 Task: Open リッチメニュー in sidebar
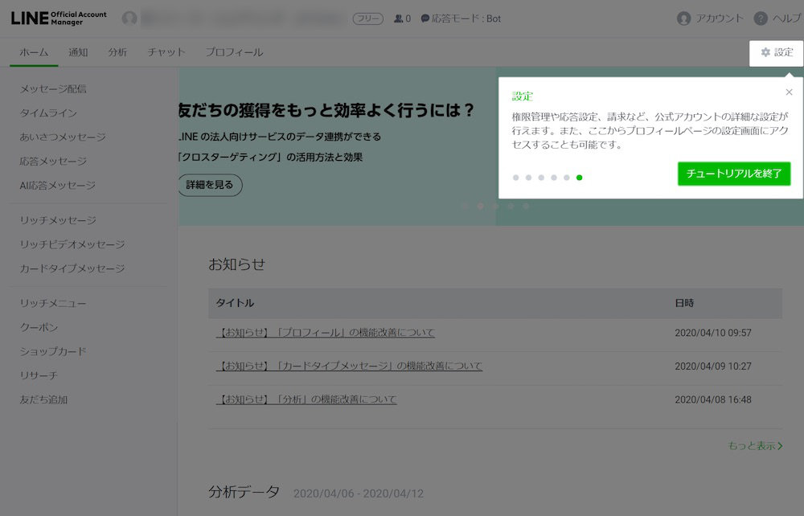click(x=53, y=303)
